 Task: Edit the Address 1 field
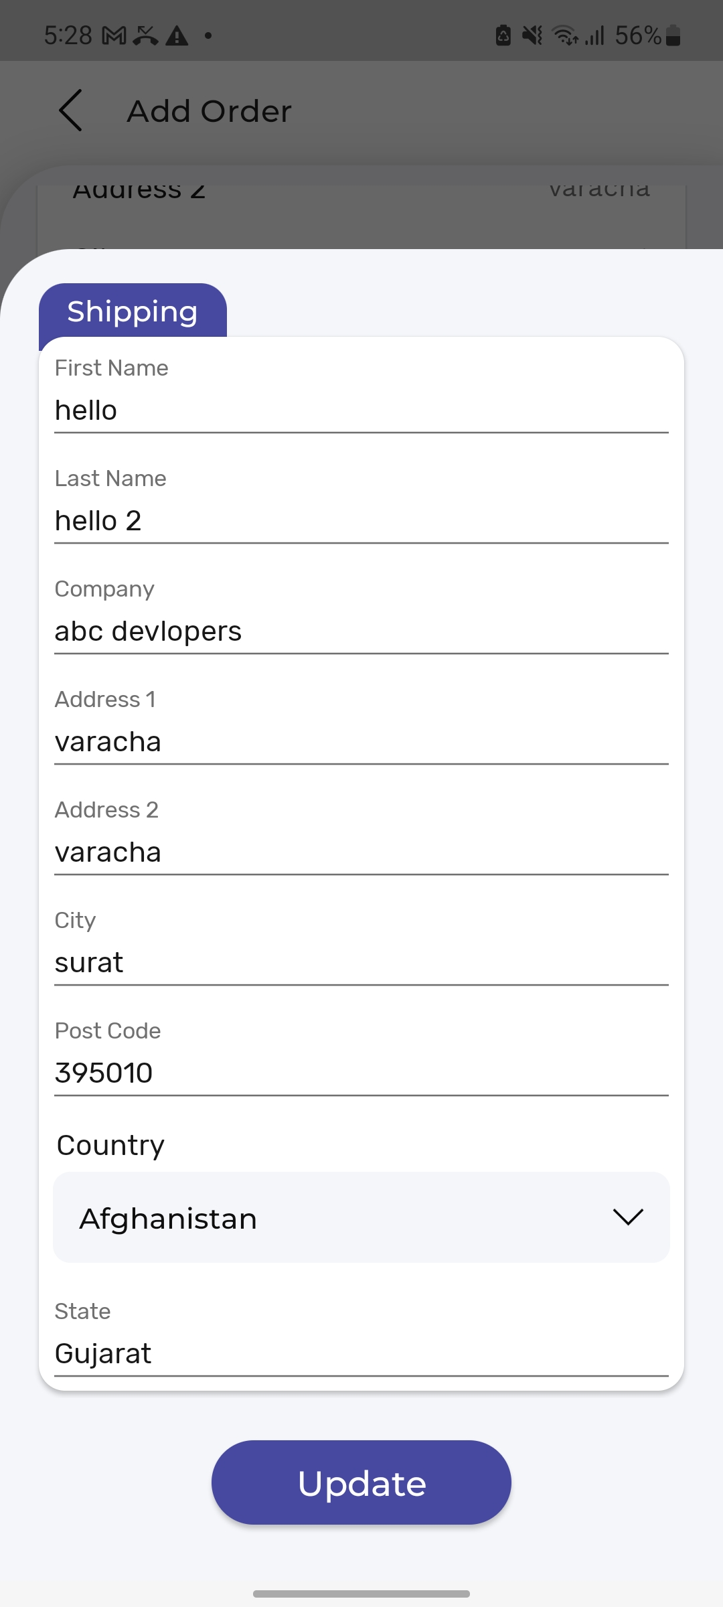coord(361,741)
